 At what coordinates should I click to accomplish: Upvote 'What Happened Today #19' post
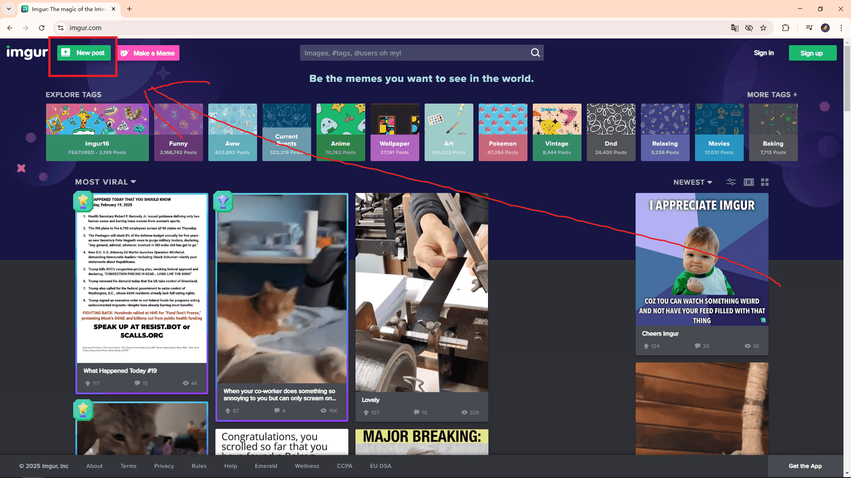point(88,383)
